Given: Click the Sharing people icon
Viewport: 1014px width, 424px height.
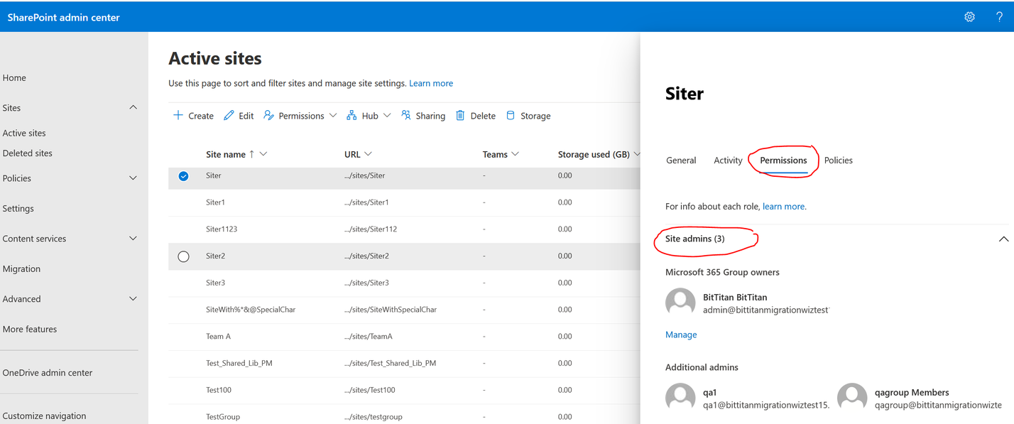Looking at the screenshot, I should pyautogui.click(x=406, y=115).
